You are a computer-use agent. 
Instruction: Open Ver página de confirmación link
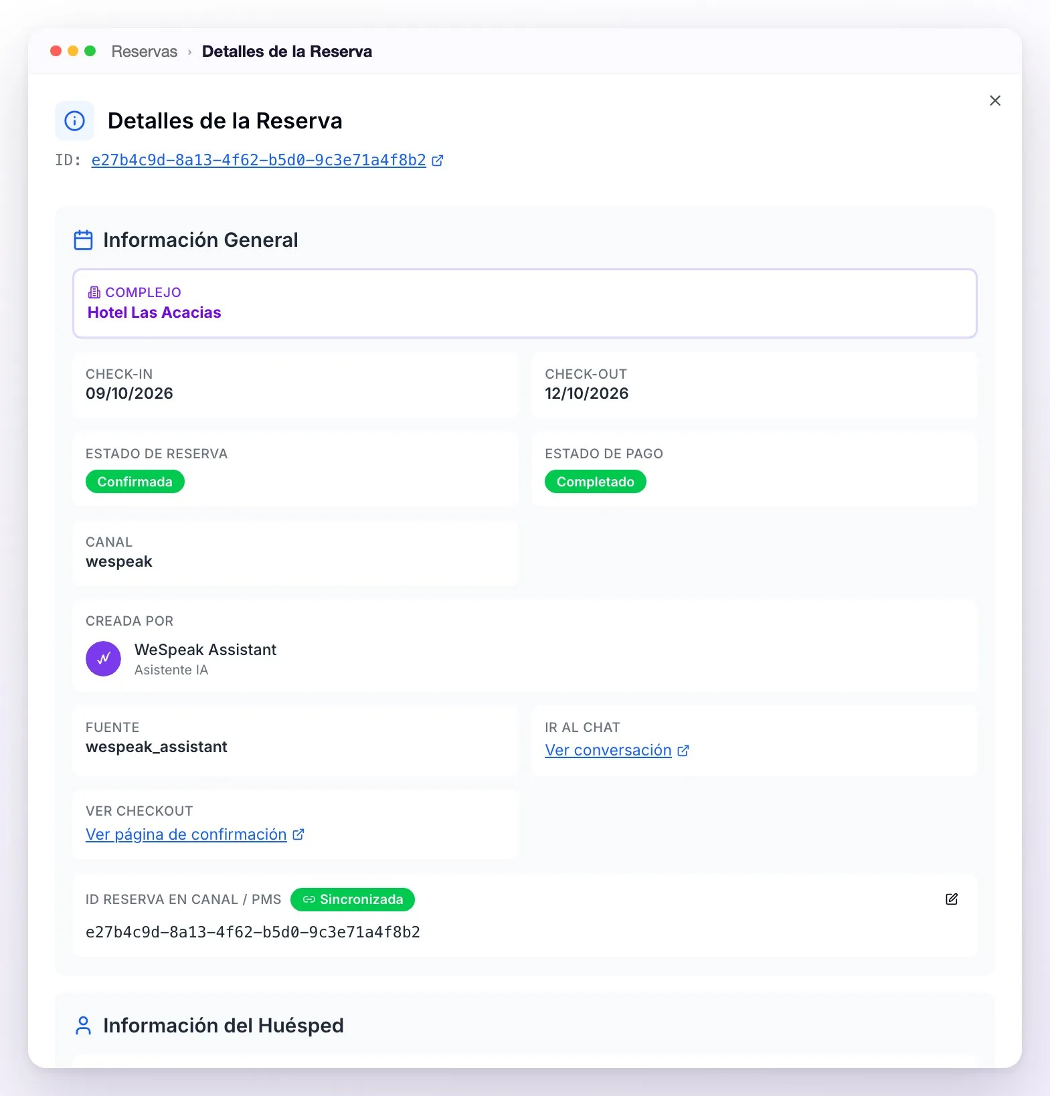point(186,834)
